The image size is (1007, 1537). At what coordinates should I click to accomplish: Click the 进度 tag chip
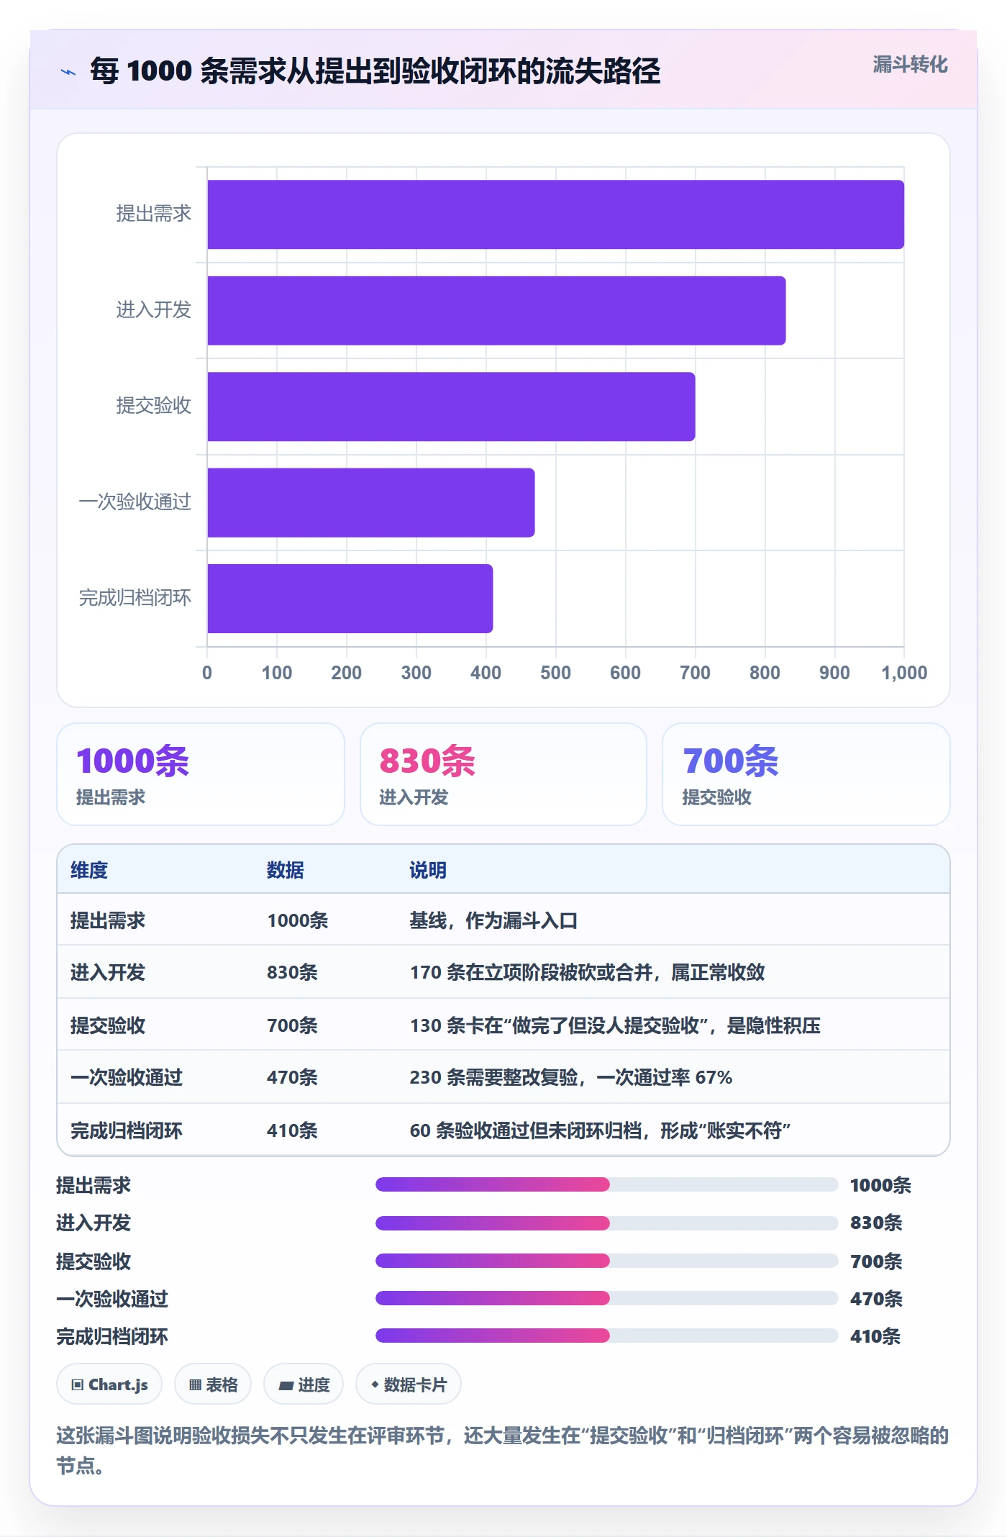(x=304, y=1384)
